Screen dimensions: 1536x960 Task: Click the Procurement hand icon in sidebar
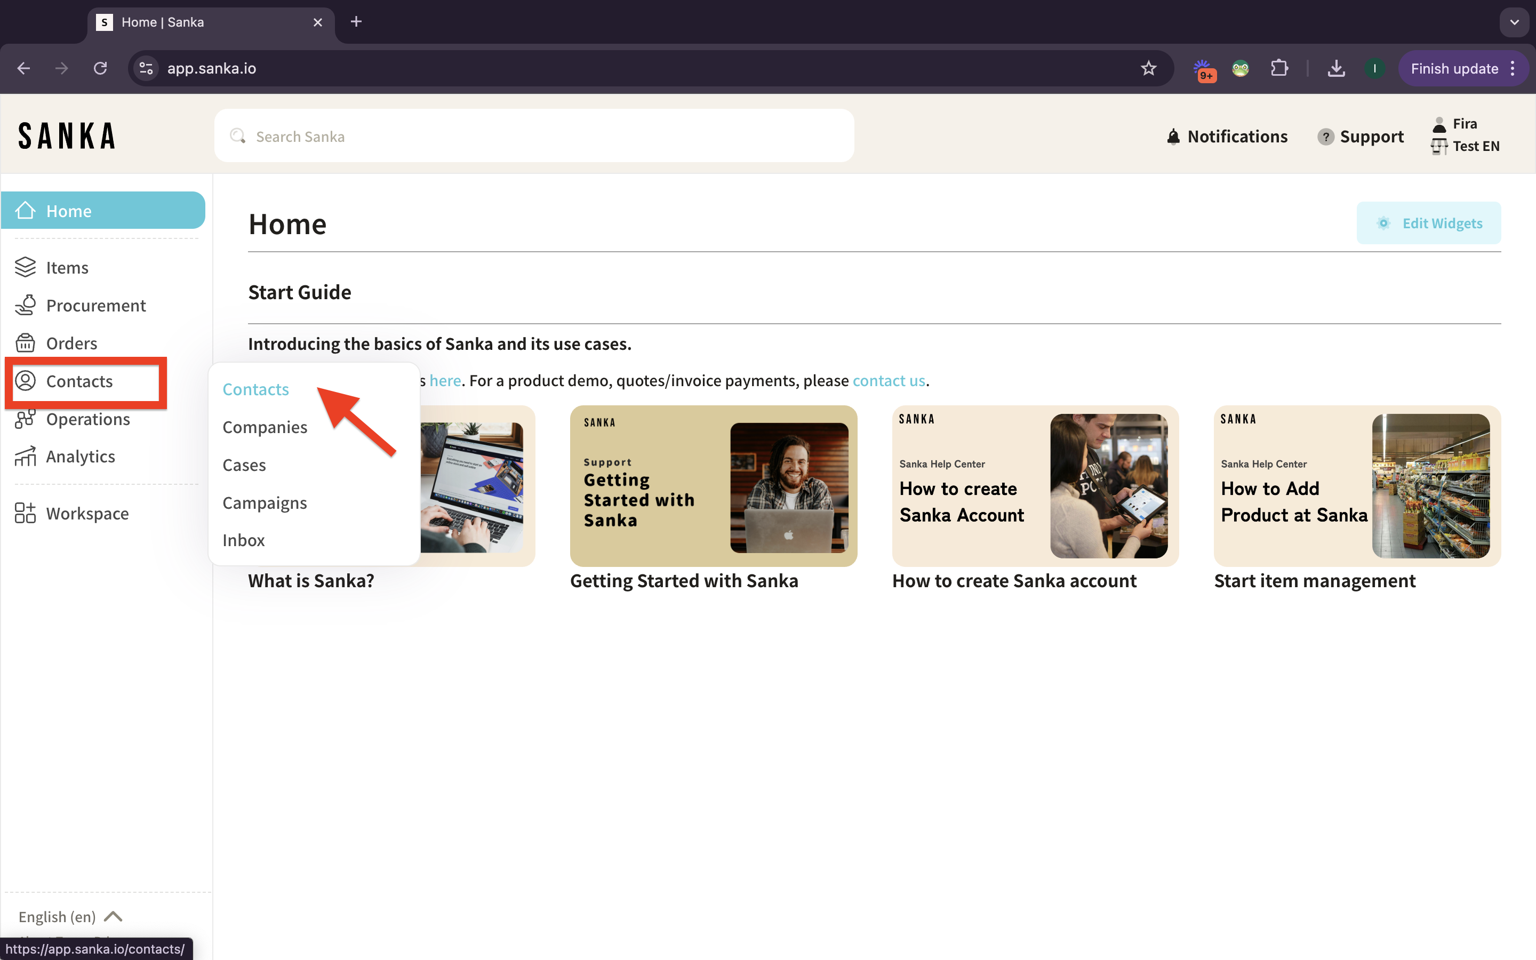(x=26, y=306)
